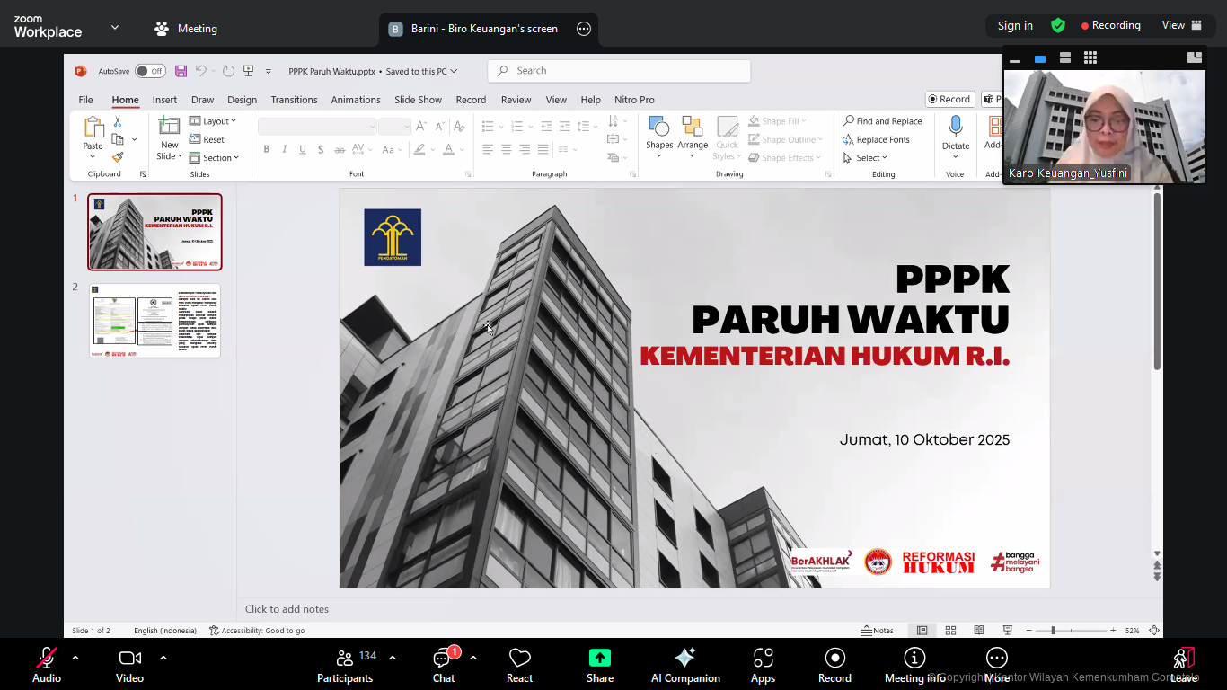
Task: Stop your video in Zoom
Action: [129, 663]
